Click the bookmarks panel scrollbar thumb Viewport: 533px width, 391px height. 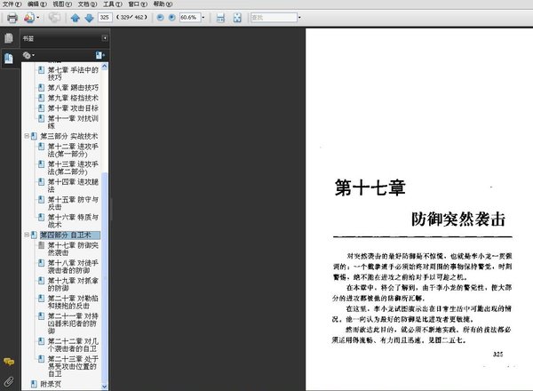pos(105,277)
